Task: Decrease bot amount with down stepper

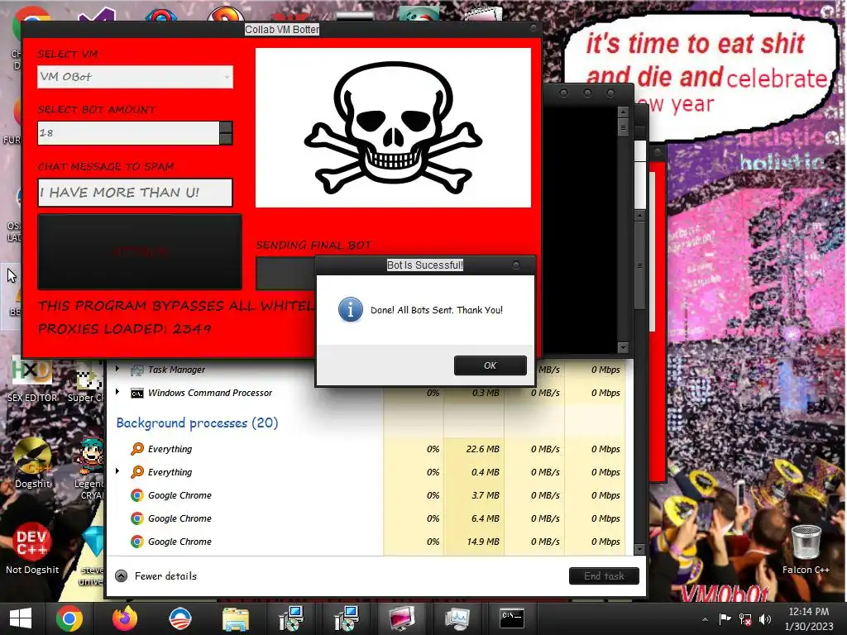Action: pos(226,139)
